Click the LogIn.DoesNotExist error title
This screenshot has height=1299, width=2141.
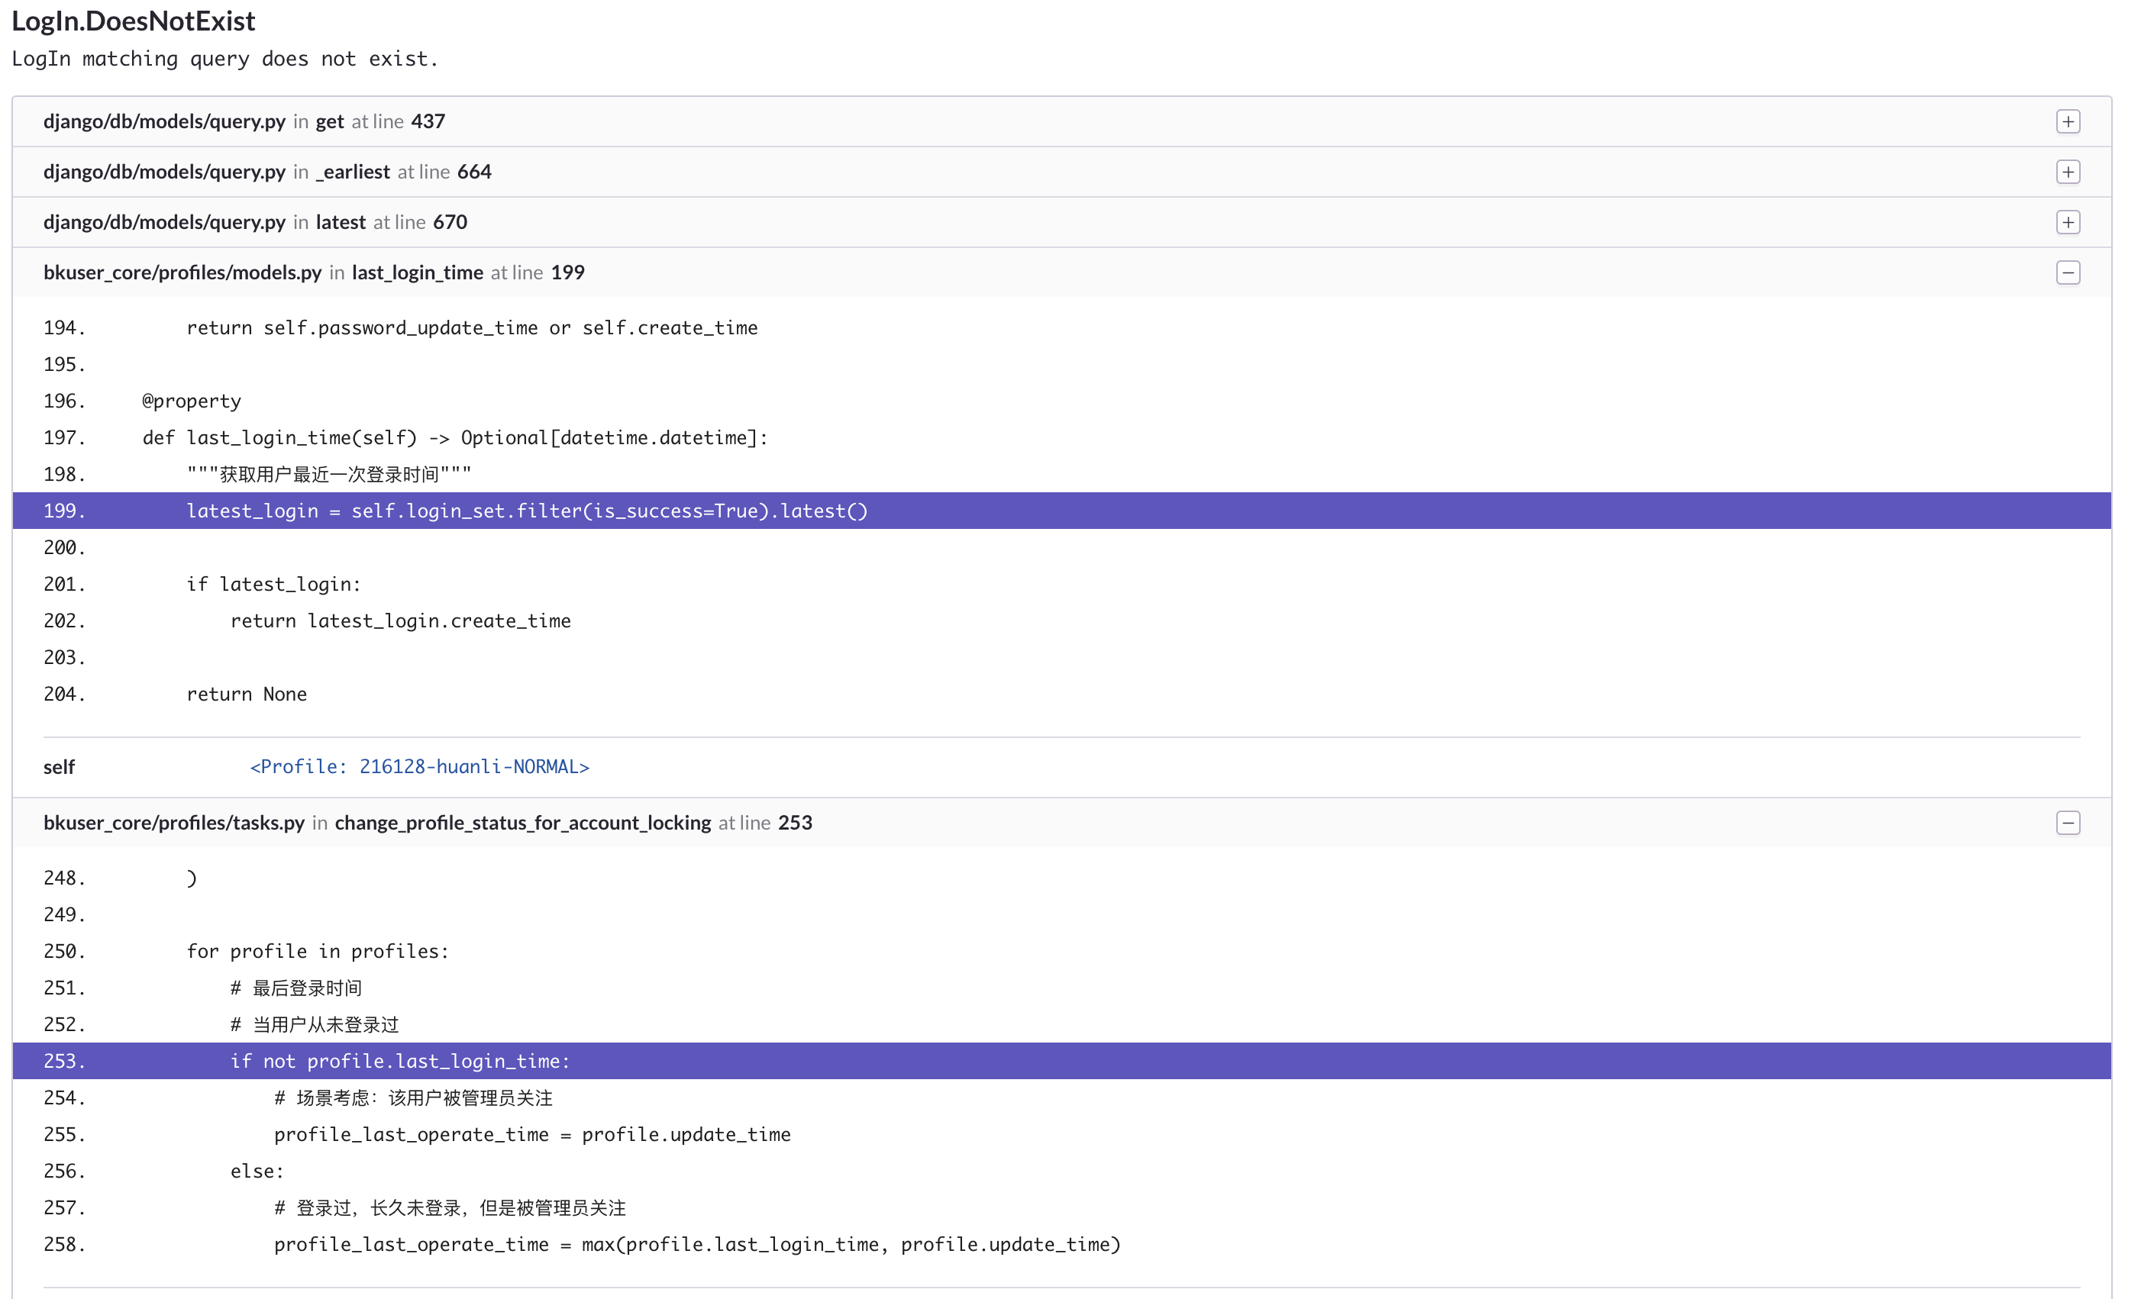tap(133, 20)
